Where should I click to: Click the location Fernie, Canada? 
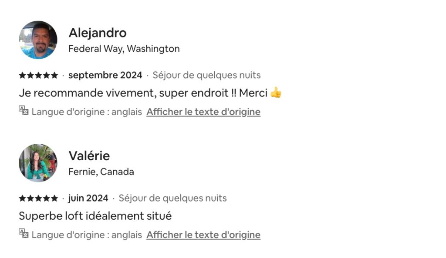[101, 172]
